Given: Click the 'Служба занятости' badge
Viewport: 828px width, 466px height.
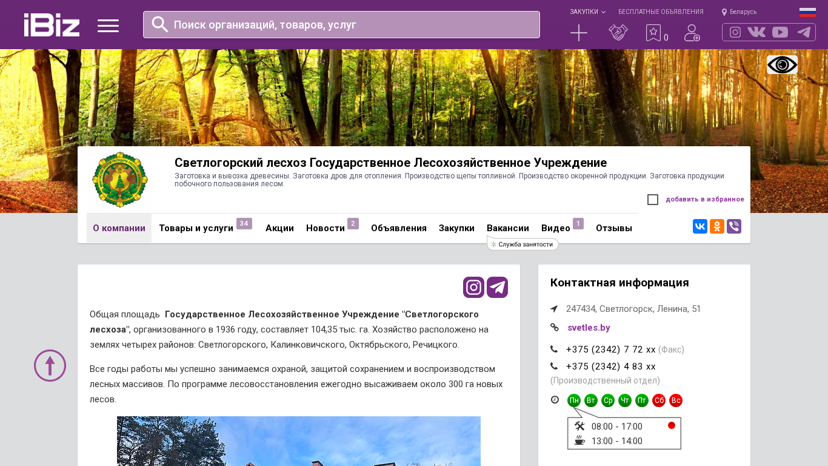Looking at the screenshot, I should click(x=523, y=244).
